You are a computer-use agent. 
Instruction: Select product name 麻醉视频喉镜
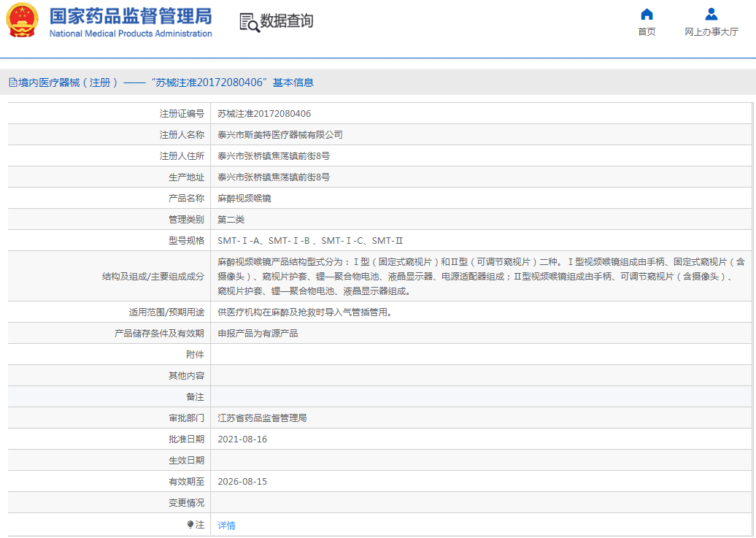pos(244,199)
